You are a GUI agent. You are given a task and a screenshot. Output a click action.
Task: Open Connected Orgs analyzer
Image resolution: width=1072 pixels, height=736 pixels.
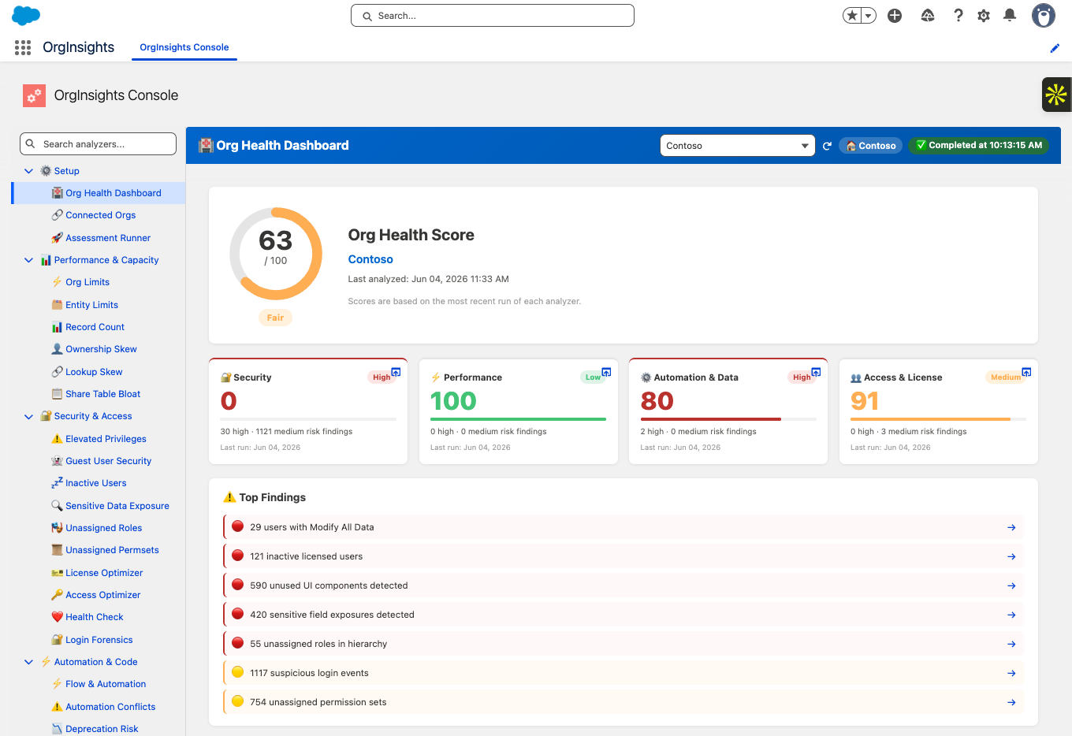pos(99,215)
